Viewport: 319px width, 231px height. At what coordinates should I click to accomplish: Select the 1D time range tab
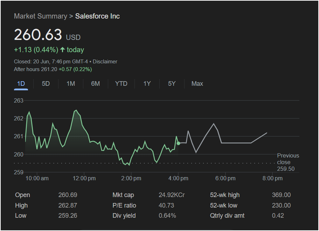(21, 84)
